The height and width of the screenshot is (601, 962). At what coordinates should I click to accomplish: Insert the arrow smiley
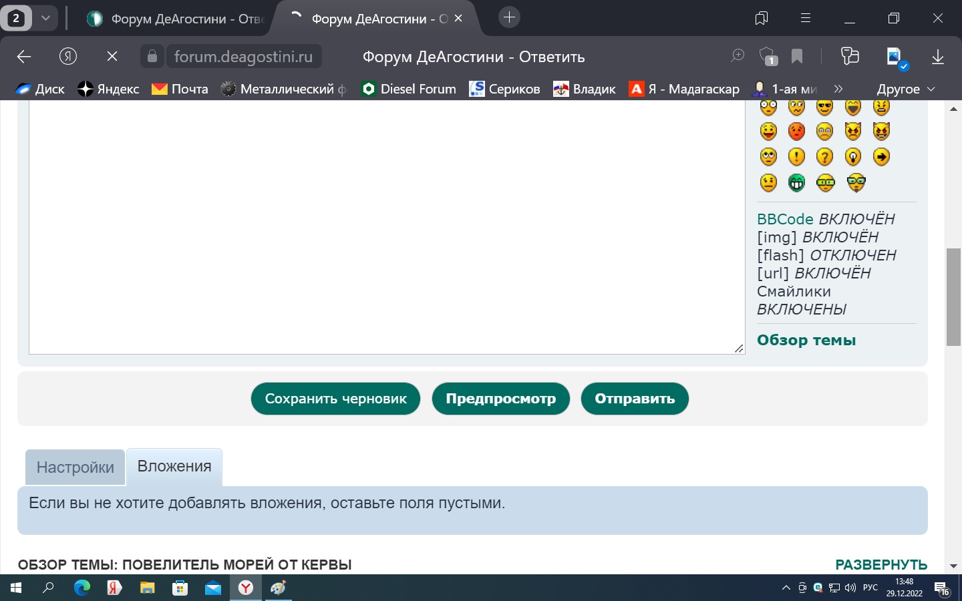(x=881, y=157)
